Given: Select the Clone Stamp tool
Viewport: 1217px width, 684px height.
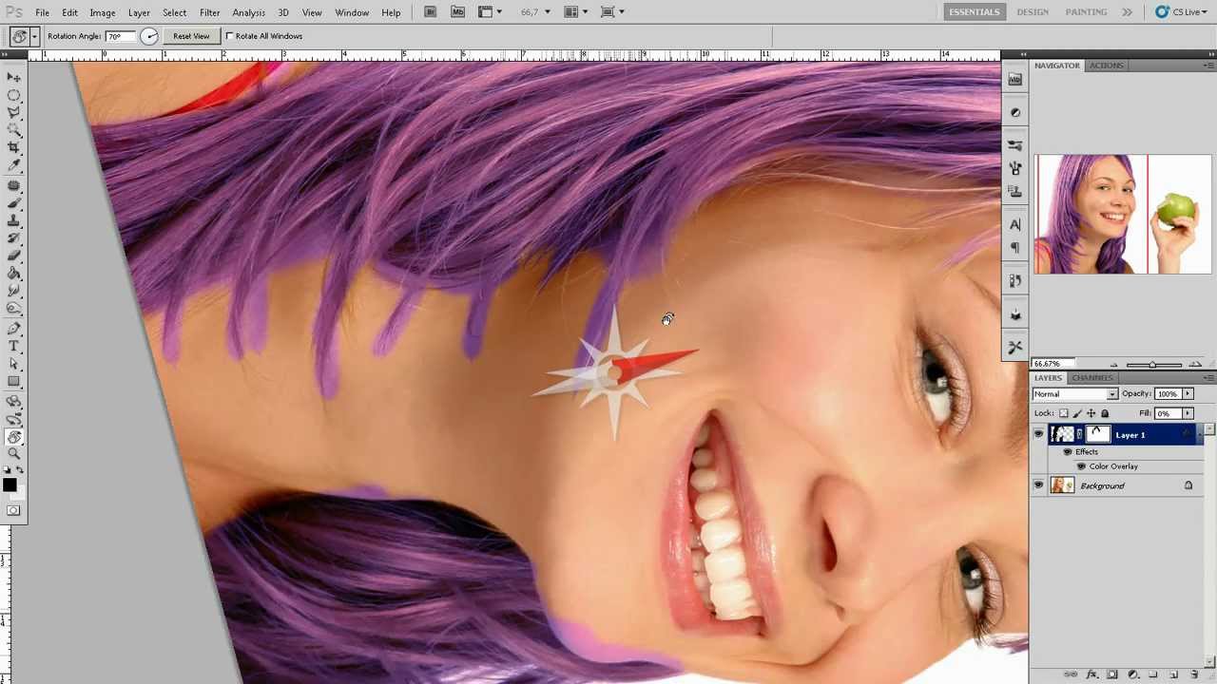Looking at the screenshot, I should (13, 220).
